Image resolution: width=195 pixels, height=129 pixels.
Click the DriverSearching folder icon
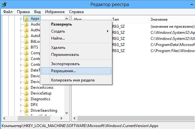pyautogui.click(x=26, y=110)
